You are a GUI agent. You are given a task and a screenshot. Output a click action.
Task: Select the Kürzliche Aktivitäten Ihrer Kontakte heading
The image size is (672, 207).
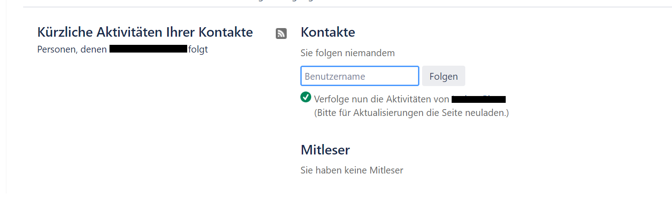click(x=145, y=33)
